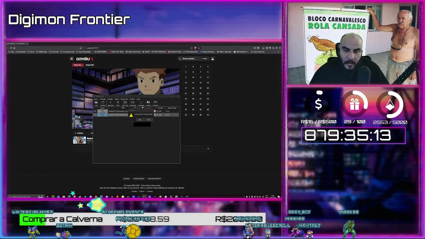
Task: Open the Ajuda menu in Dolphin
Action: coord(138,99)
